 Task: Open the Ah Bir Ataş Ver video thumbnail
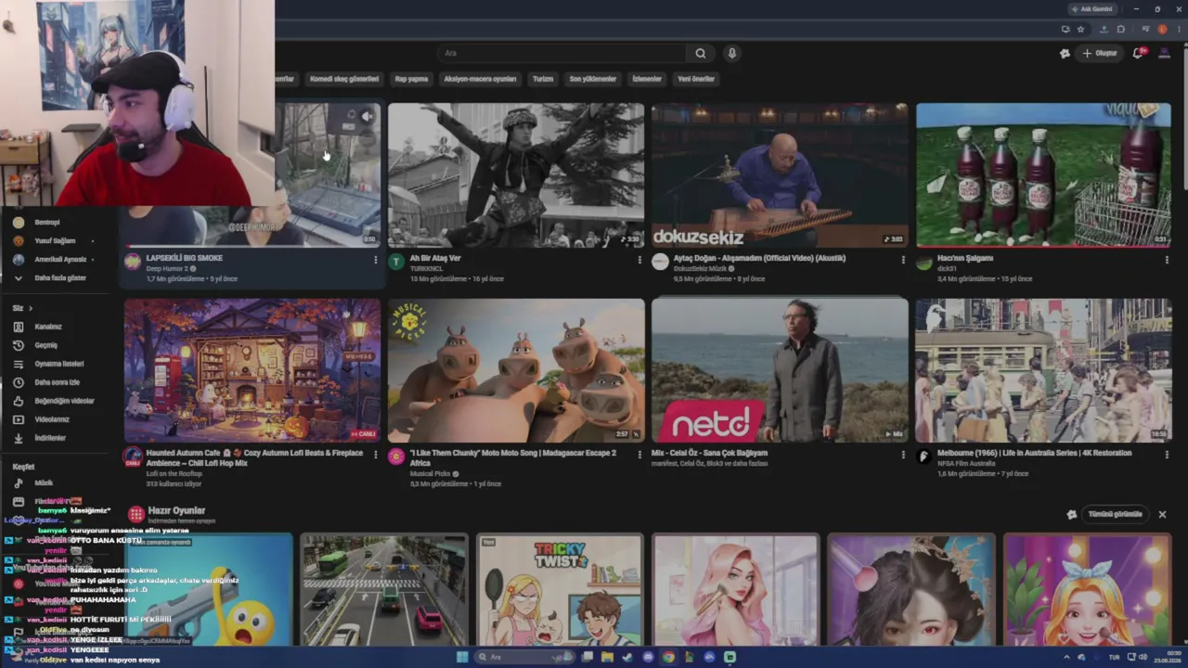[516, 175]
